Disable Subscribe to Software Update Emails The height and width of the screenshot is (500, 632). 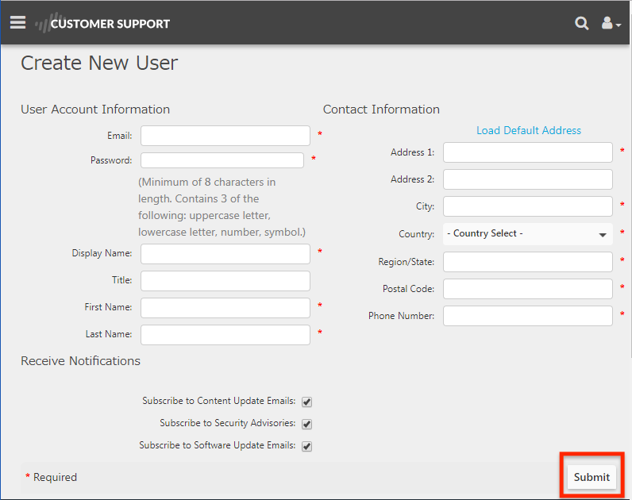coord(306,446)
